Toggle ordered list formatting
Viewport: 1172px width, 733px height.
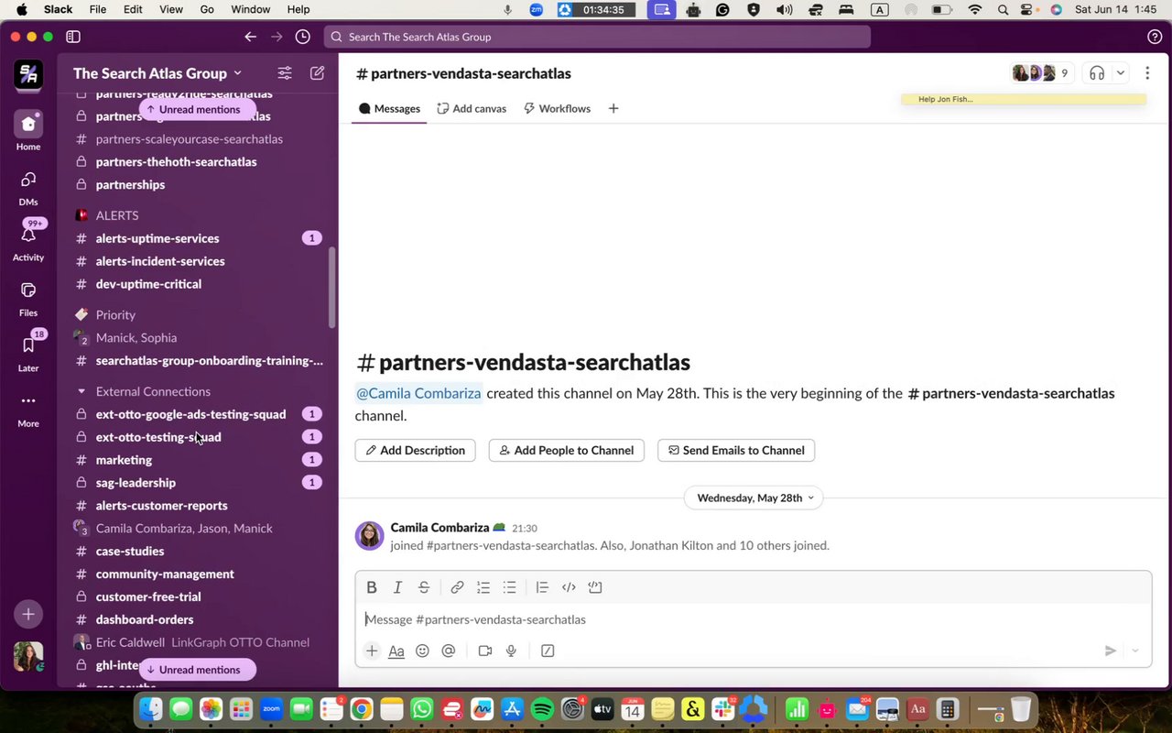[x=483, y=587]
